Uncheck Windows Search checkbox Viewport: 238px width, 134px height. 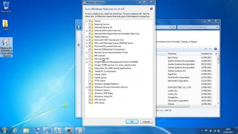pyautogui.click(x=90, y=90)
